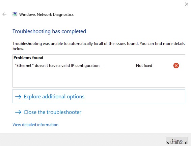The height and width of the screenshot is (146, 191).
Task: Go back using the arrow icon
Action: [4, 14]
